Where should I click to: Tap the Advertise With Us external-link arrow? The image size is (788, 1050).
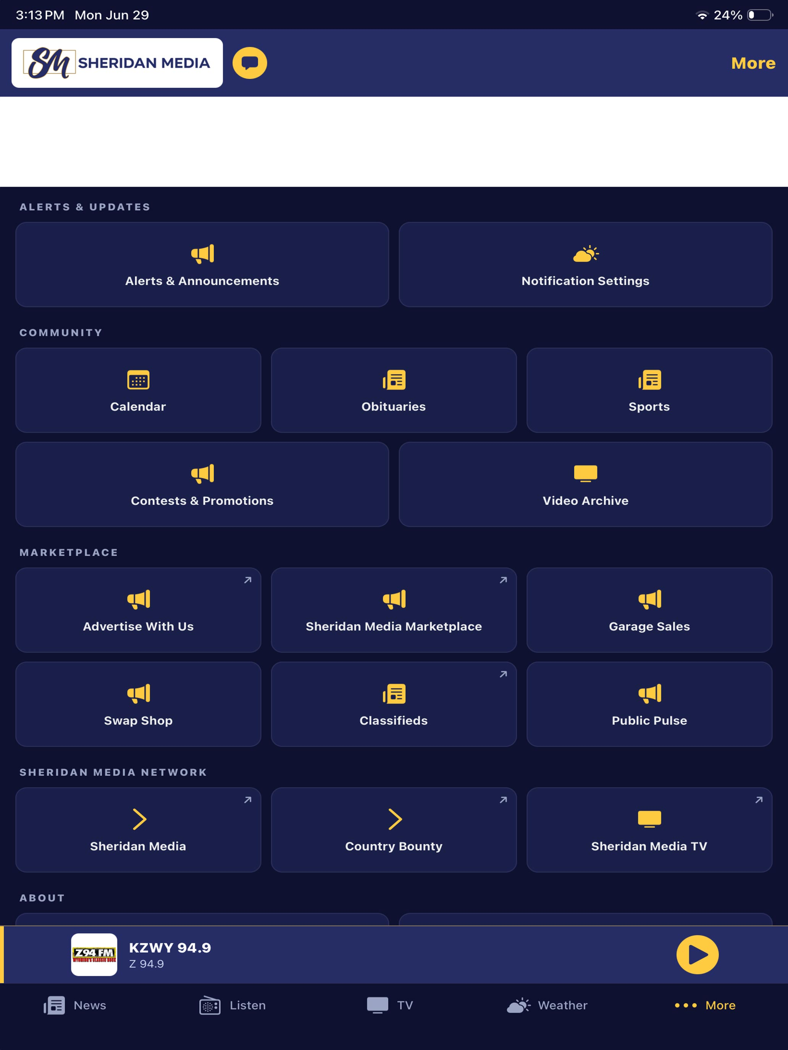tap(247, 580)
